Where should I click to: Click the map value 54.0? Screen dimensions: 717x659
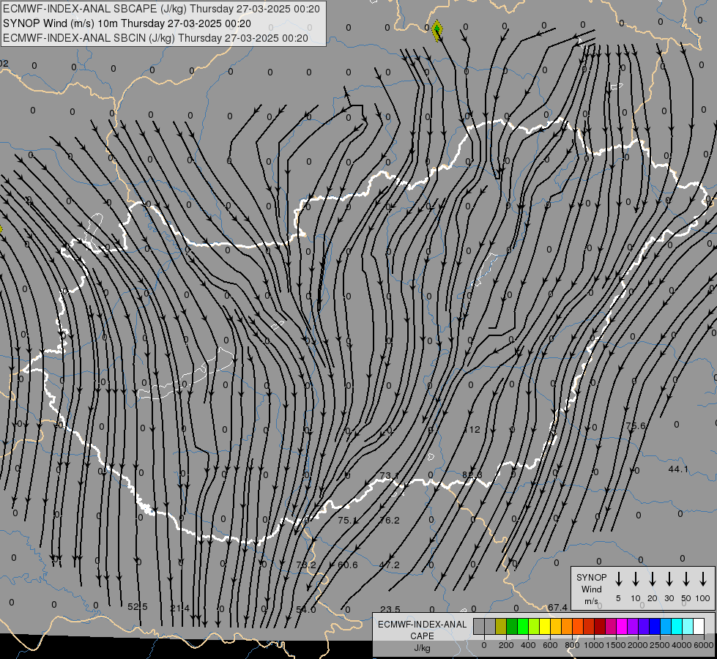pos(306,610)
